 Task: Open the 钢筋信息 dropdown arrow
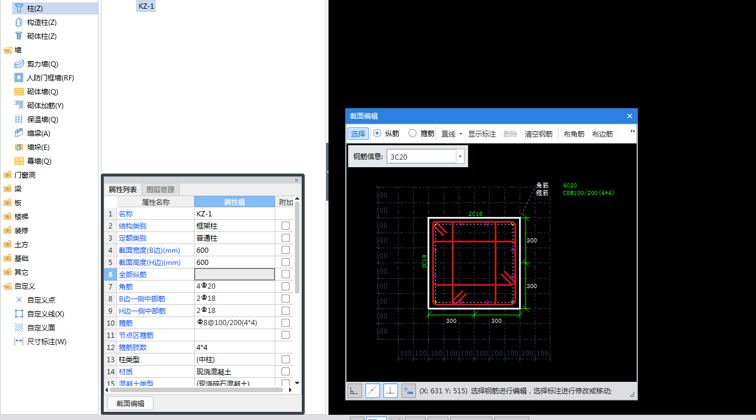click(460, 156)
